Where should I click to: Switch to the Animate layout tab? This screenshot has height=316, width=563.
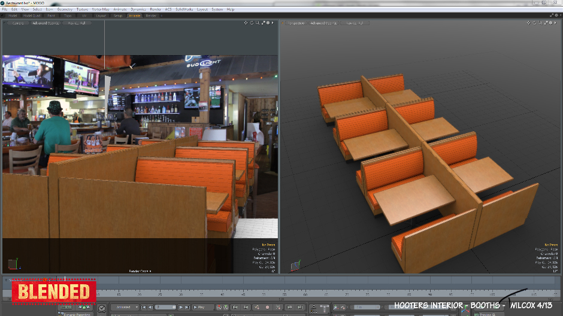(135, 16)
